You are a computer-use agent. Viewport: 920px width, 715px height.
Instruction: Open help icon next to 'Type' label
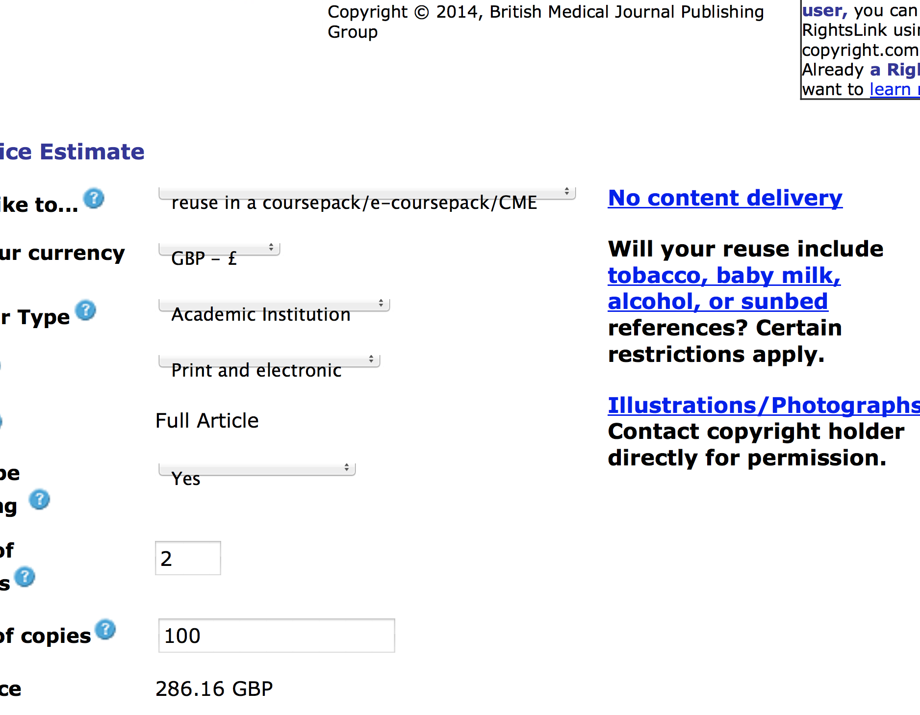86,310
